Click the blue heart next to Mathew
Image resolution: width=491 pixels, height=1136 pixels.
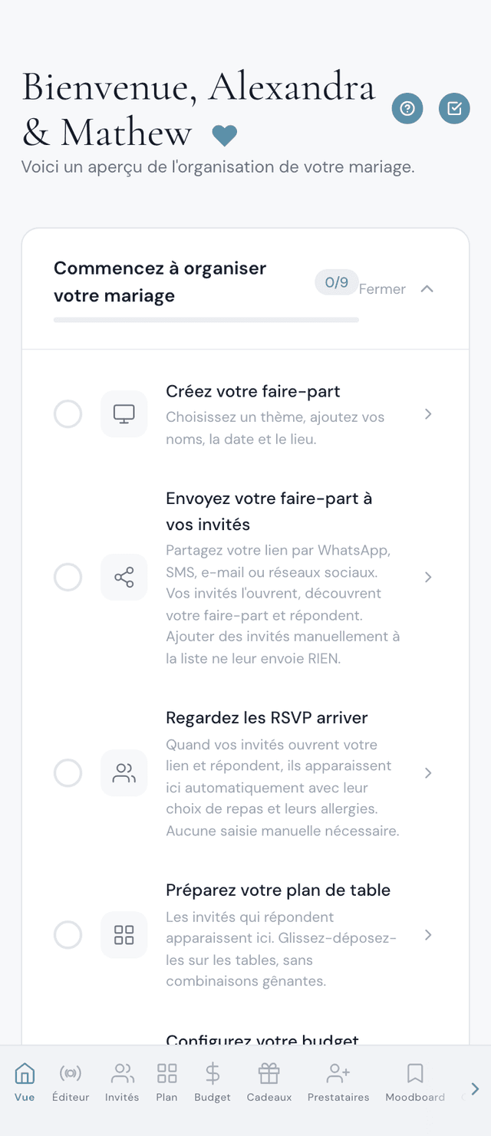click(225, 136)
